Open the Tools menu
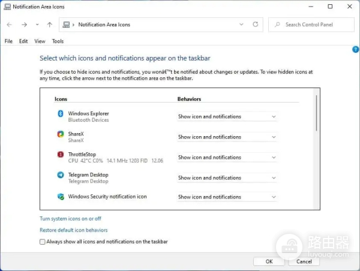 point(58,41)
